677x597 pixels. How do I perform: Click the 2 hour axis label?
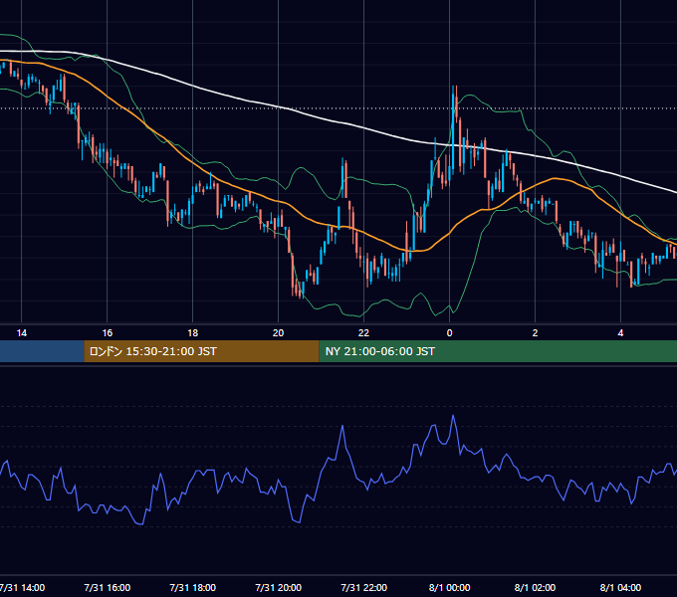[x=535, y=333]
